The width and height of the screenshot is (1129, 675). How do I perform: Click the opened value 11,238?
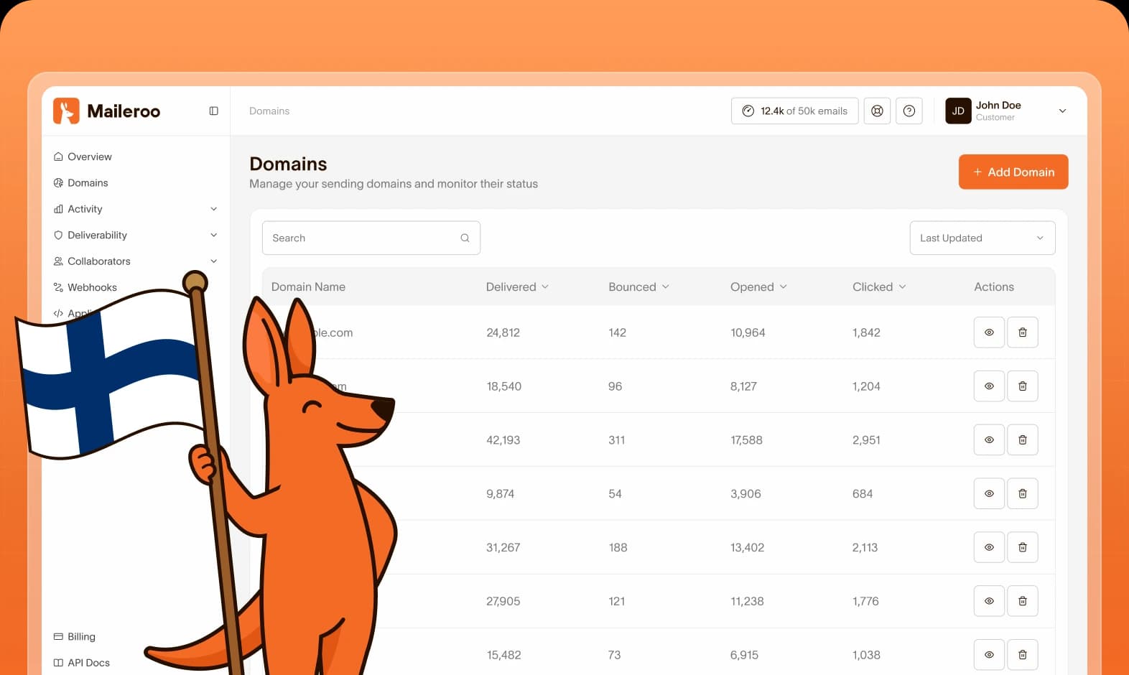tap(747, 601)
